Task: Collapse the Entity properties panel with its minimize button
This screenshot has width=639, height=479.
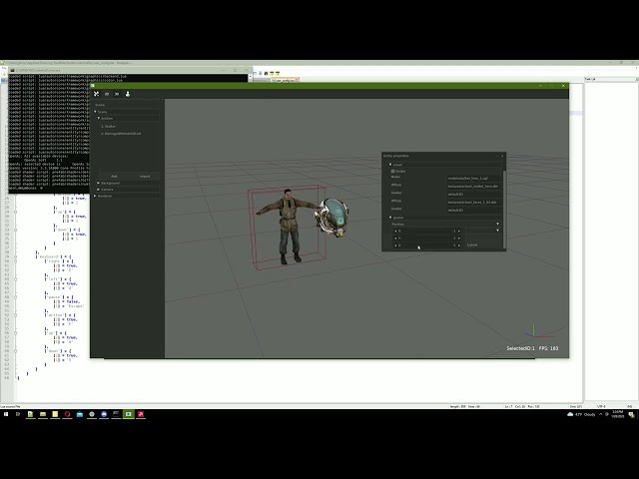Action: pos(497,156)
